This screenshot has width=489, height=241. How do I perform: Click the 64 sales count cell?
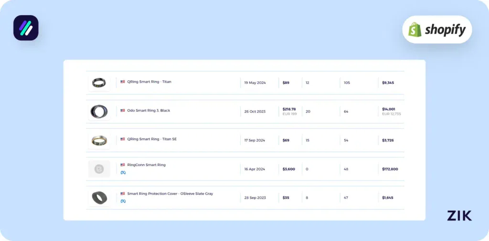[346, 112]
